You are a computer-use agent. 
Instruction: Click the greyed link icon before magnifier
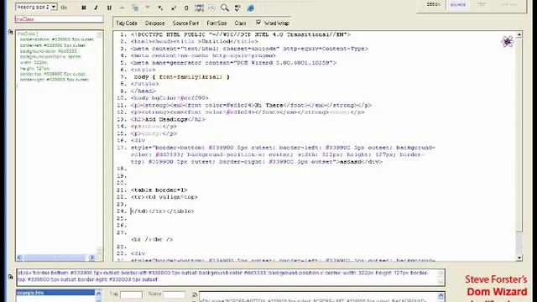coord(211,8)
